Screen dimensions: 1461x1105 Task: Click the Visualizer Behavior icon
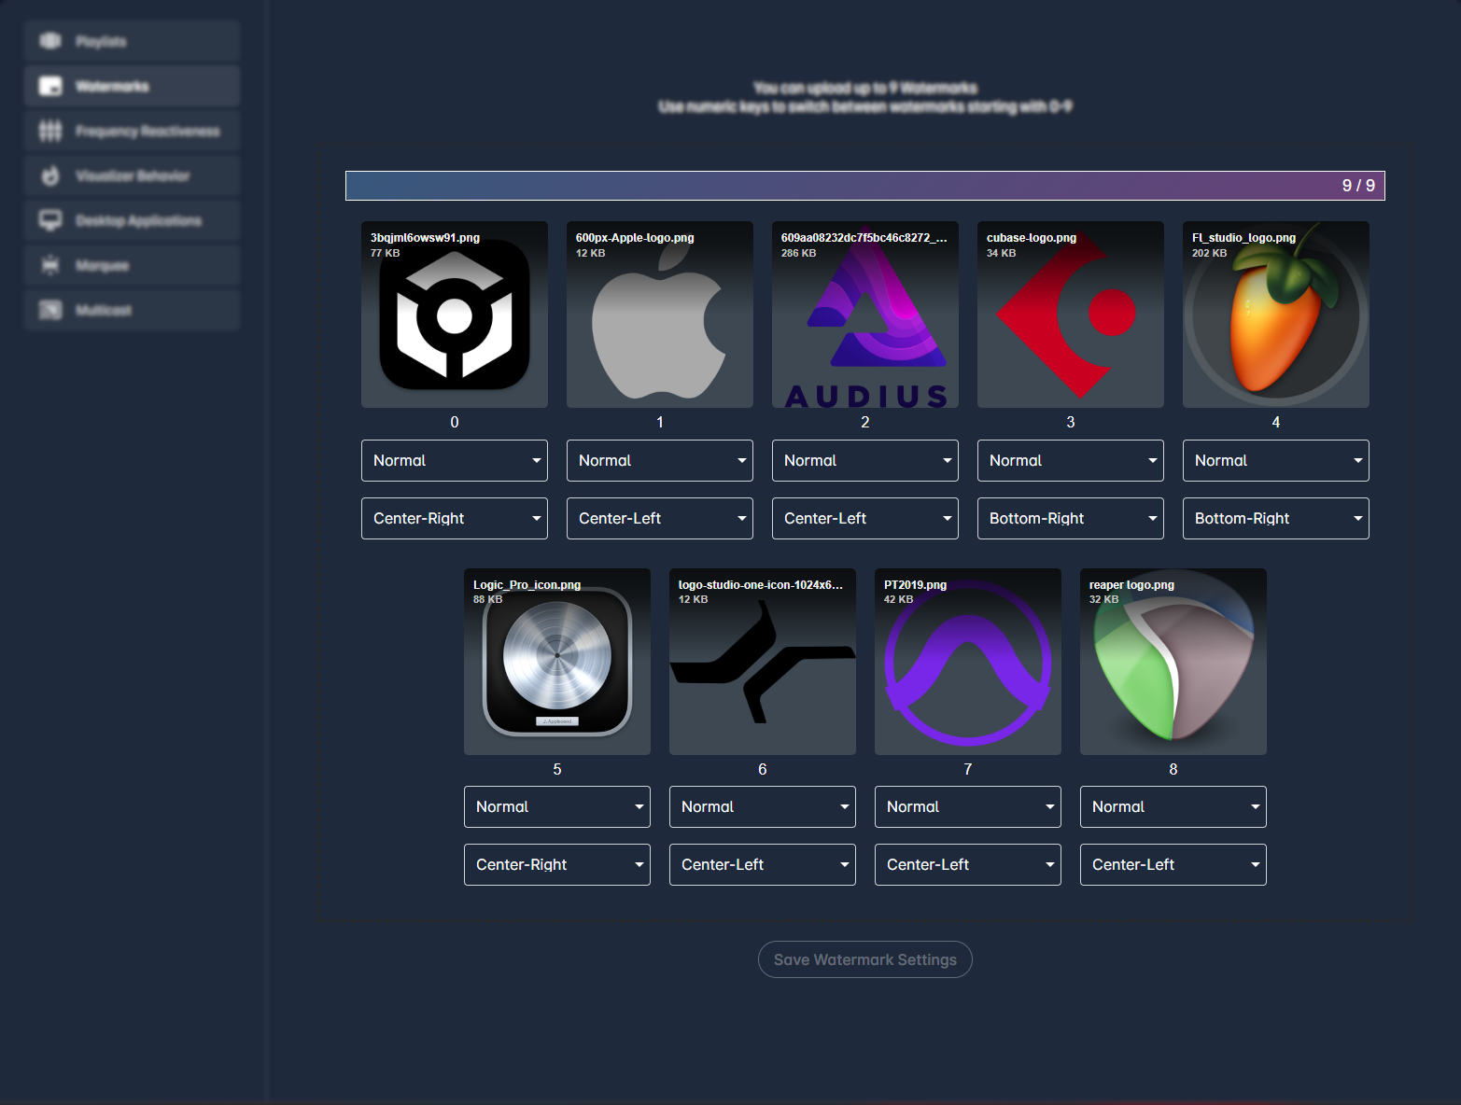(x=50, y=175)
